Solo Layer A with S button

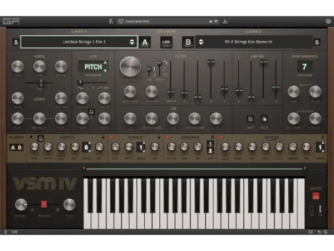point(16,42)
